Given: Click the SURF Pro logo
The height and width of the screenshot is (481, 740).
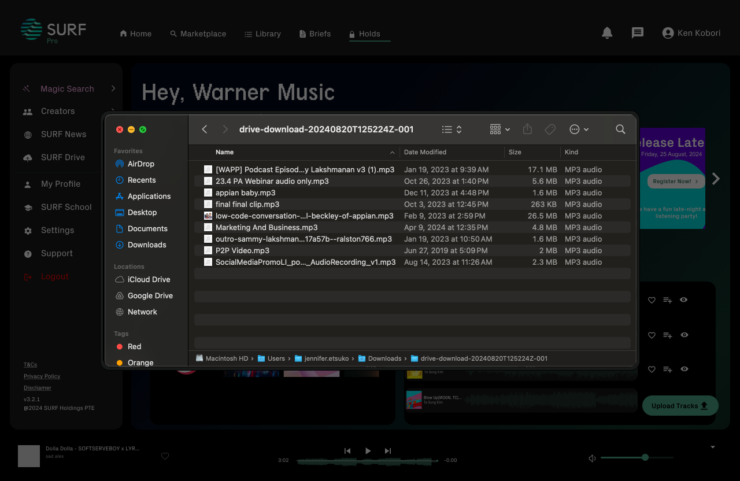Looking at the screenshot, I should (53, 31).
